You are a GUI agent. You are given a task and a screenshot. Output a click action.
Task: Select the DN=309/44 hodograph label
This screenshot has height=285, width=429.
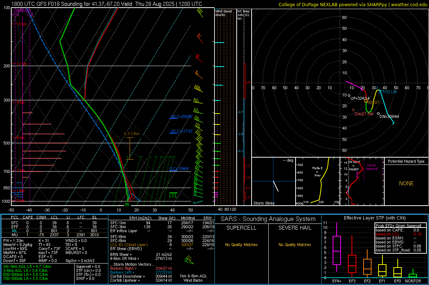pyautogui.click(x=389, y=116)
